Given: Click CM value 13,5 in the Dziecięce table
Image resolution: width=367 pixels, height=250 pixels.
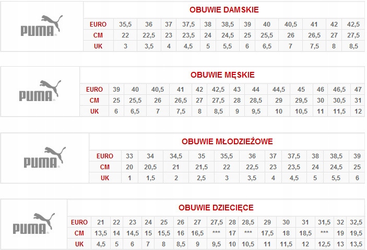Looking at the screenshot, I should coord(101,233).
